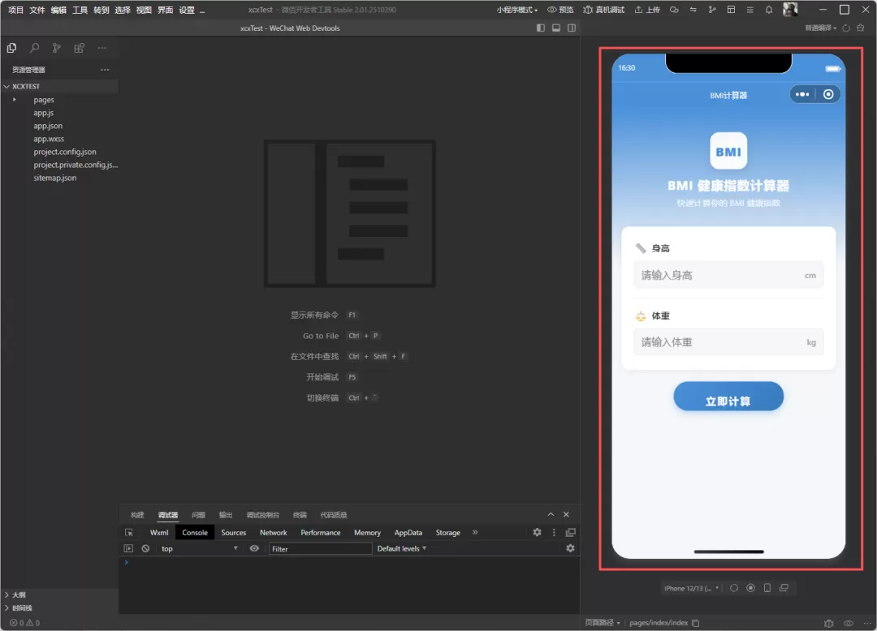Click simulator rotate/refresh icon below phone
This screenshot has width=877, height=631.
pos(734,588)
